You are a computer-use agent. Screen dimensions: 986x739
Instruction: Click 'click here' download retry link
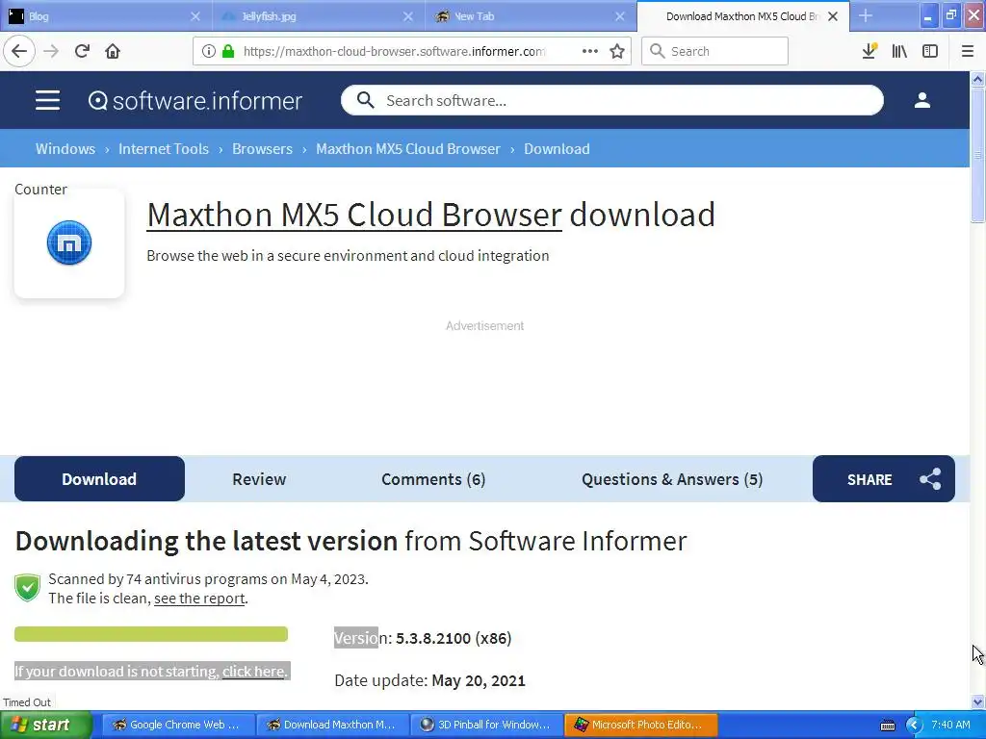tap(253, 671)
